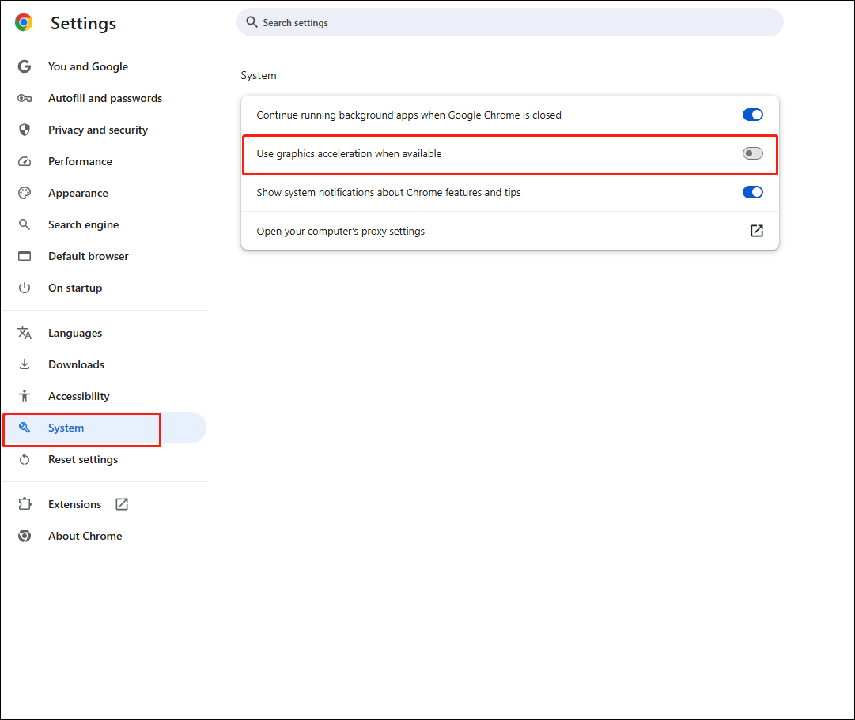Click 'Continue running background apps' label text
Viewport: 855px width, 720px height.
[409, 115]
